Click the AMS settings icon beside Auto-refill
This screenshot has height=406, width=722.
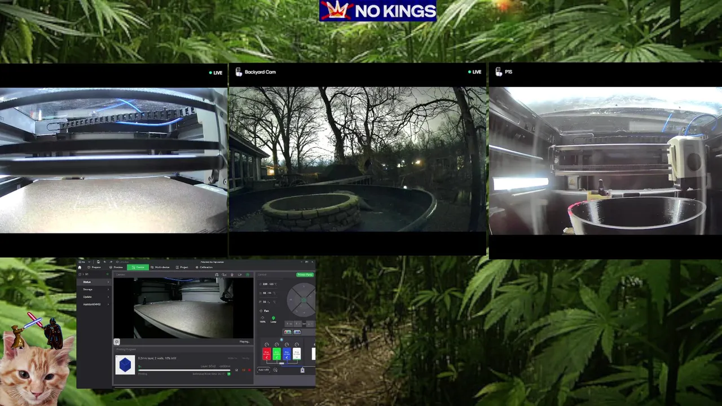pyautogui.click(x=275, y=370)
